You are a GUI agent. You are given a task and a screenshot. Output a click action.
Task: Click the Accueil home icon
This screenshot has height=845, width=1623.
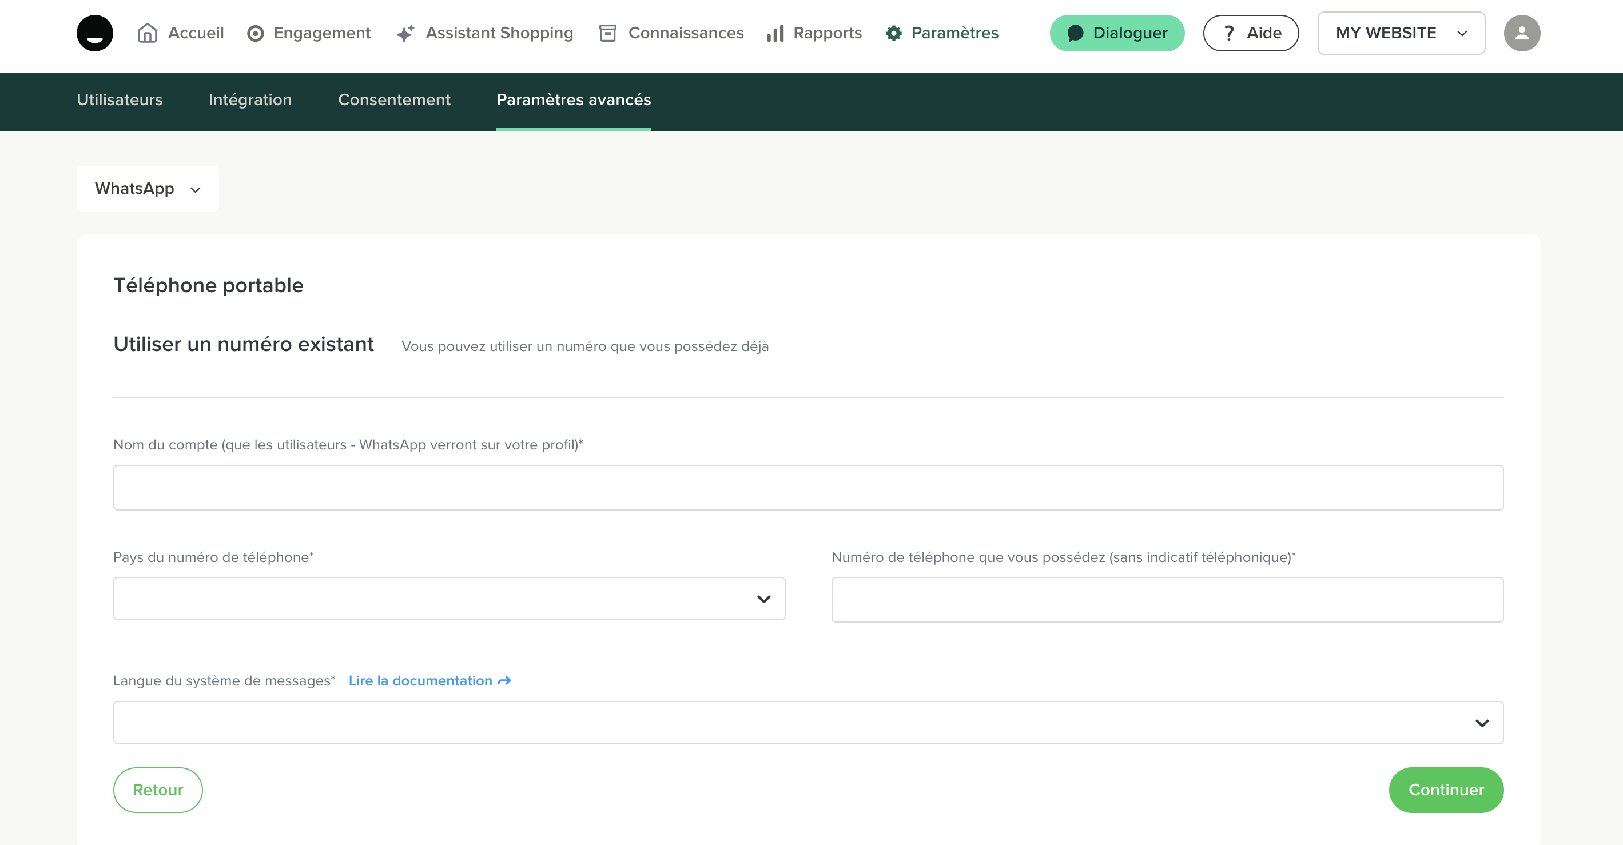point(147,33)
